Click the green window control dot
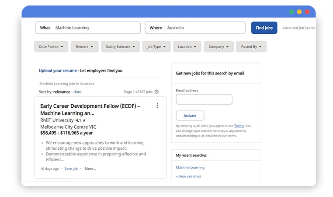333x197 pixels. point(291,12)
